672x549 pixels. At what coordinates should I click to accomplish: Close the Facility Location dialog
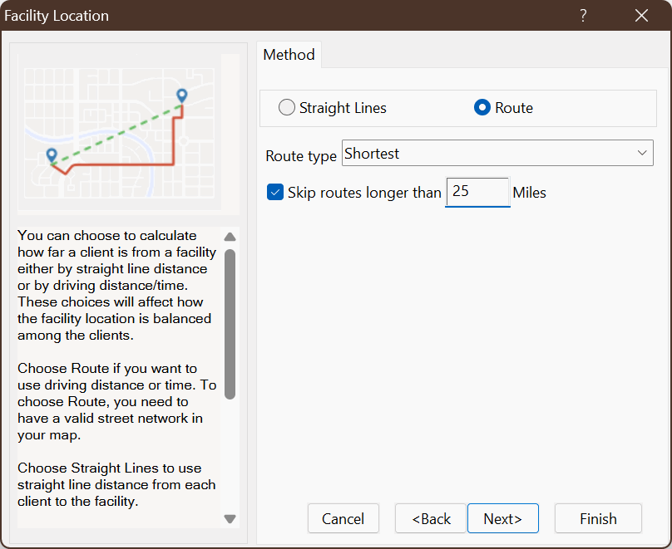tap(641, 16)
